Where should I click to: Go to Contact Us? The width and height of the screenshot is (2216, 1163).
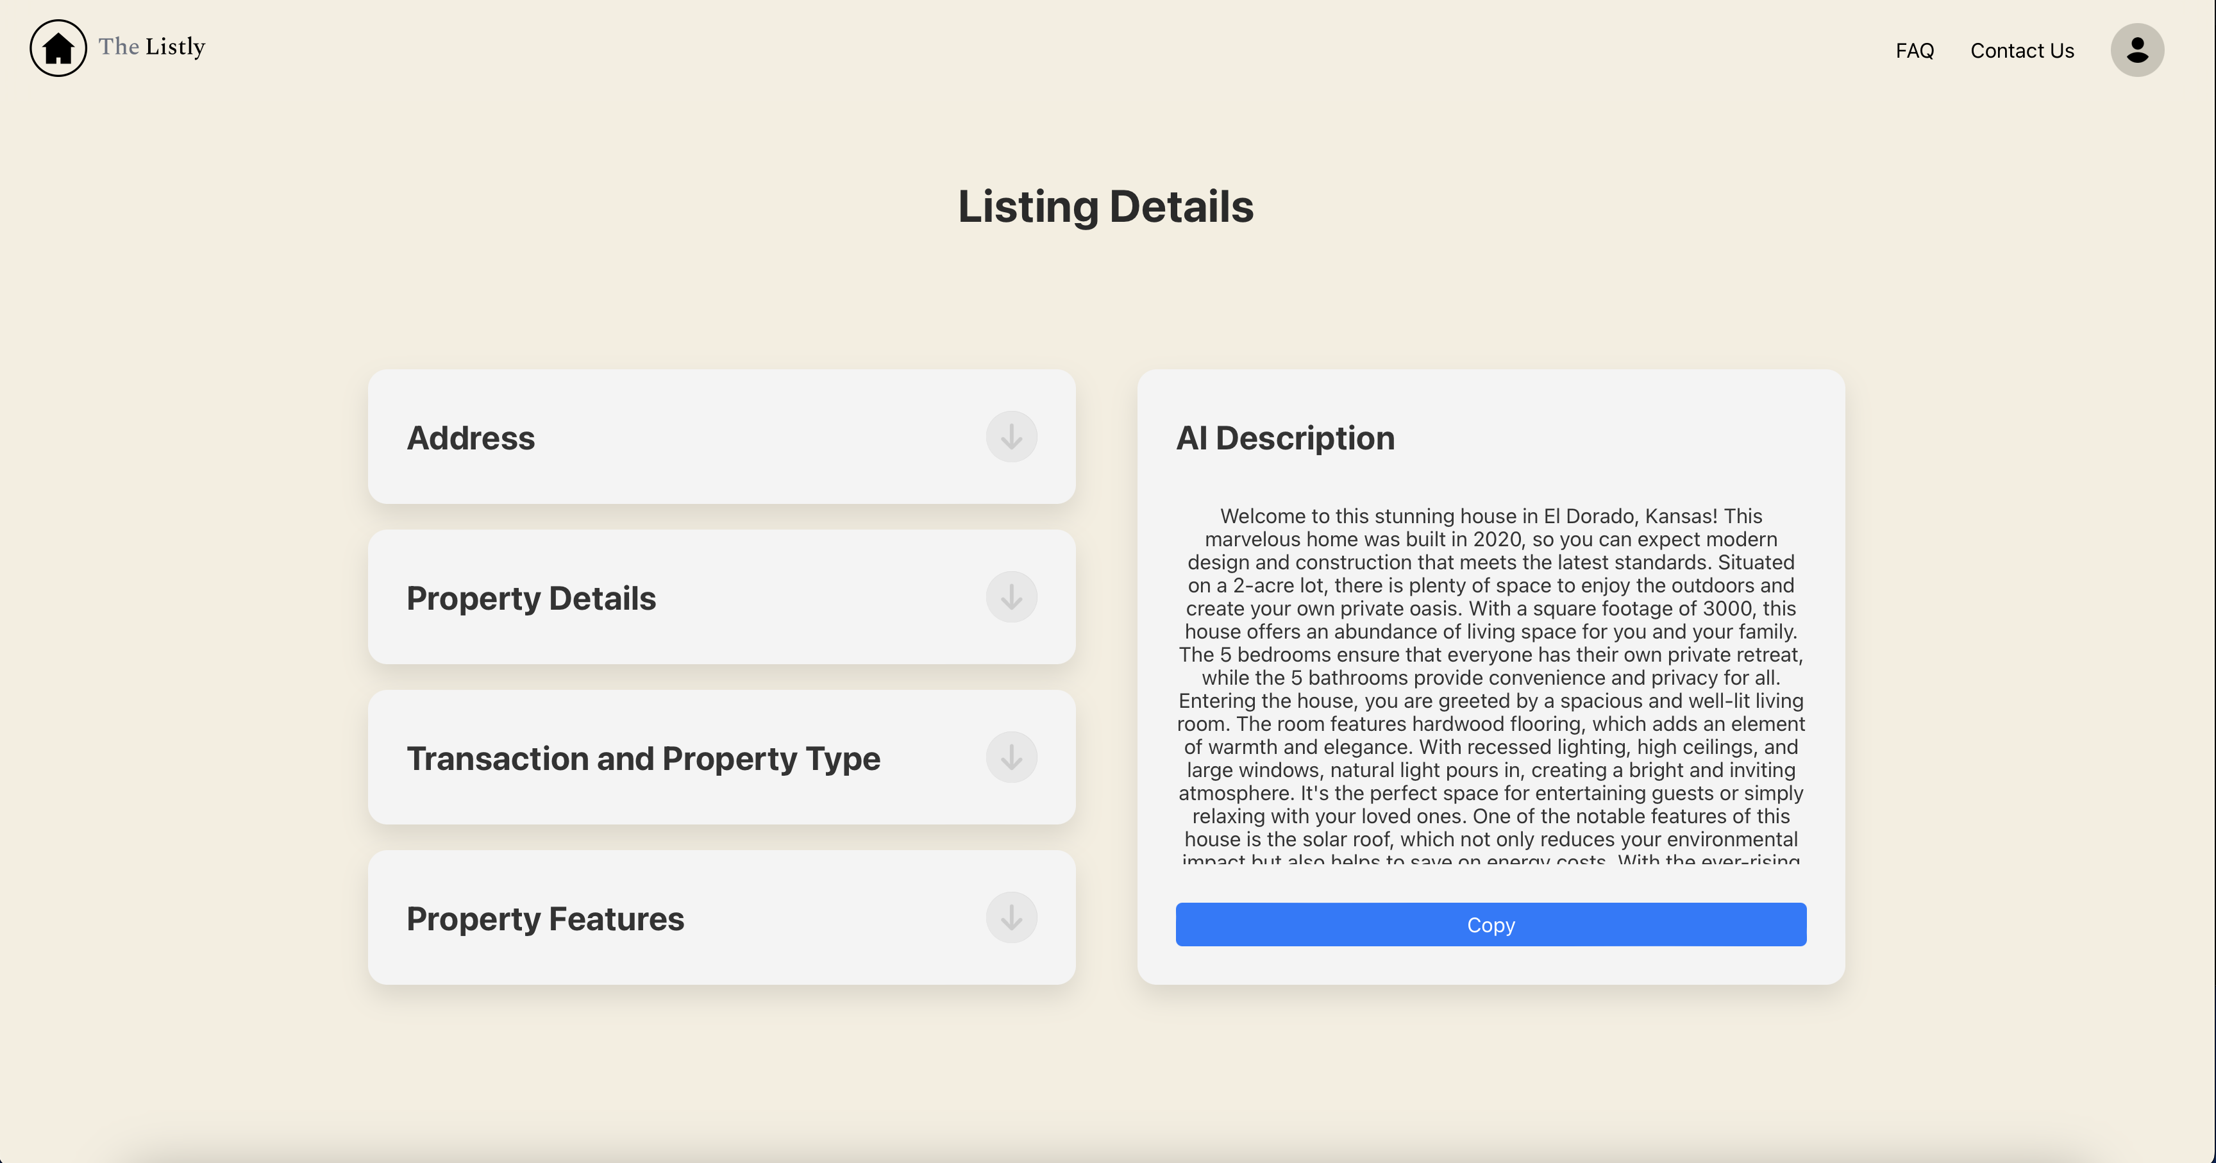tap(2022, 51)
